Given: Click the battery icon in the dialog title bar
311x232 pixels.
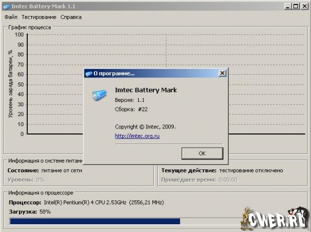Looking at the screenshot, I should [89, 74].
